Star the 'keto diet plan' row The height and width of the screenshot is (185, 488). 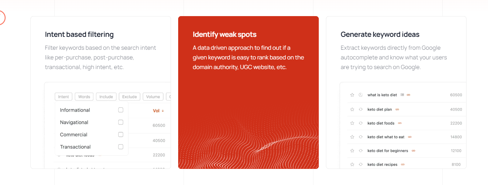352,109
